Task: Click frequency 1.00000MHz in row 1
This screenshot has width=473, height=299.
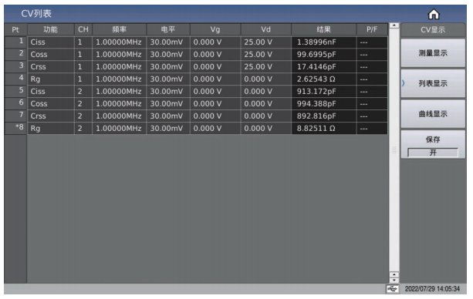Action: (x=119, y=42)
